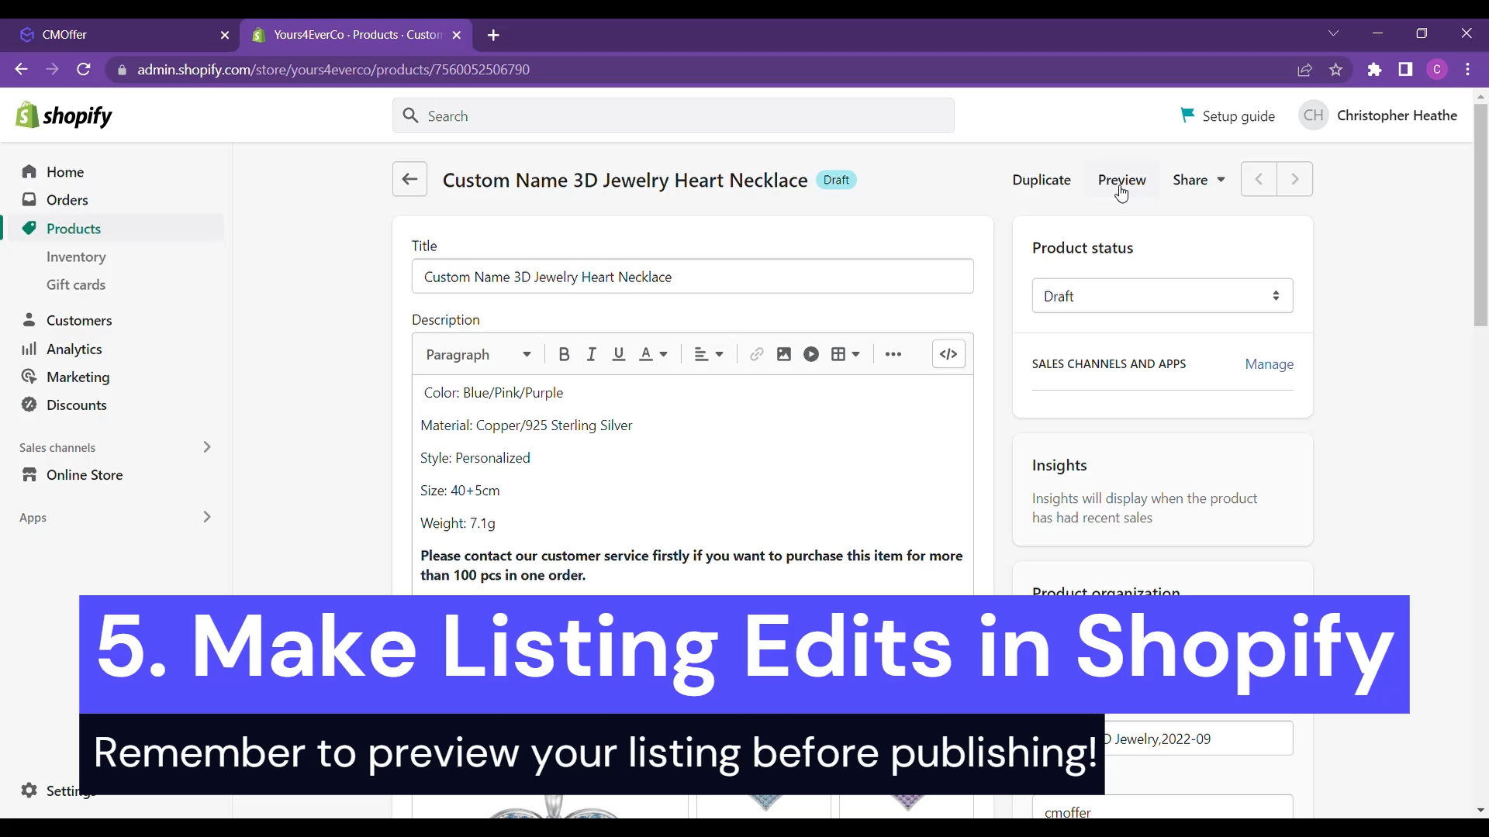Viewport: 1489px width, 837px height.
Task: Click the HTML source code icon
Action: click(x=948, y=353)
